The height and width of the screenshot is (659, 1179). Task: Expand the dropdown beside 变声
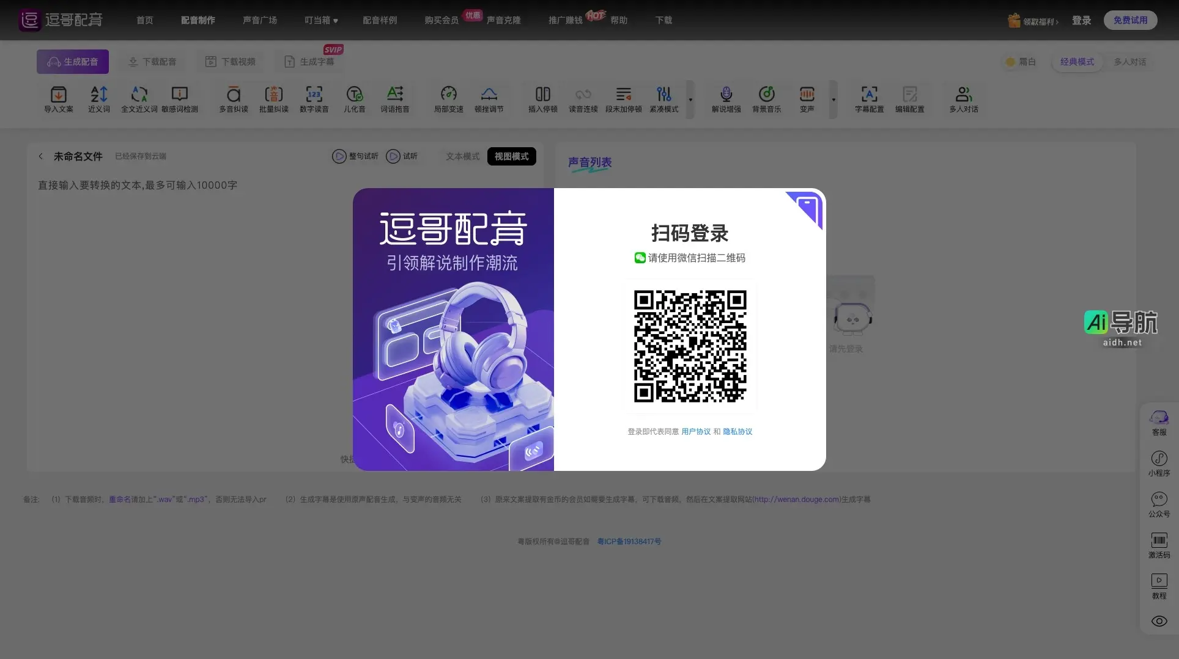click(833, 100)
